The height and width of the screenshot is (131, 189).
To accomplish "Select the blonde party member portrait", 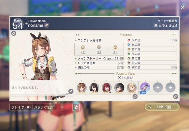I will (132, 88).
